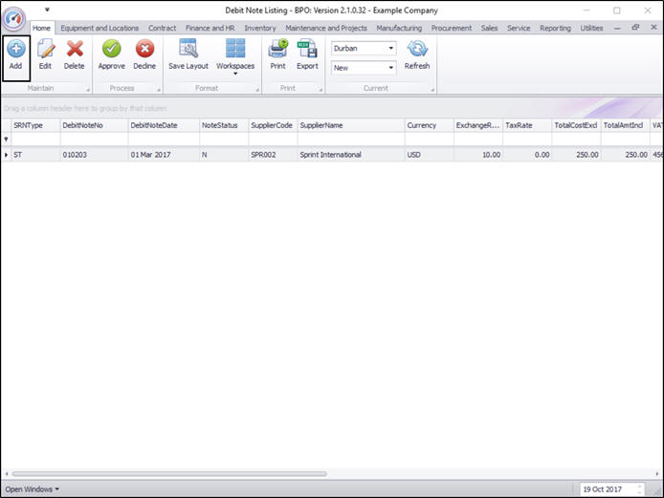The image size is (664, 498).
Task: Click the filter row funnel icon
Action: 6,139
